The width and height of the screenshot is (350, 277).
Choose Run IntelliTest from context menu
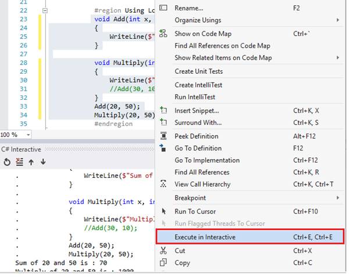[195, 97]
